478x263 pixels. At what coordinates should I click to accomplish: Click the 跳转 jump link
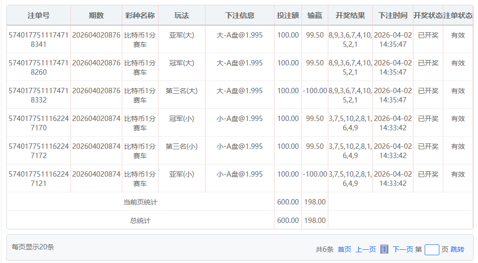coord(457,249)
